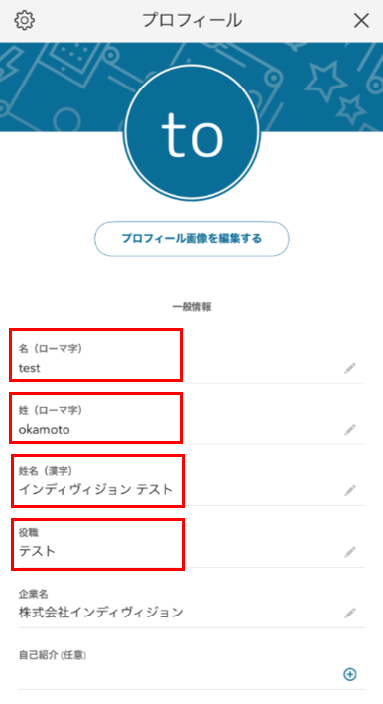The width and height of the screenshot is (383, 704).
Task: Edit 姓（ローマ字） using its pencil icon
Action: click(x=350, y=430)
